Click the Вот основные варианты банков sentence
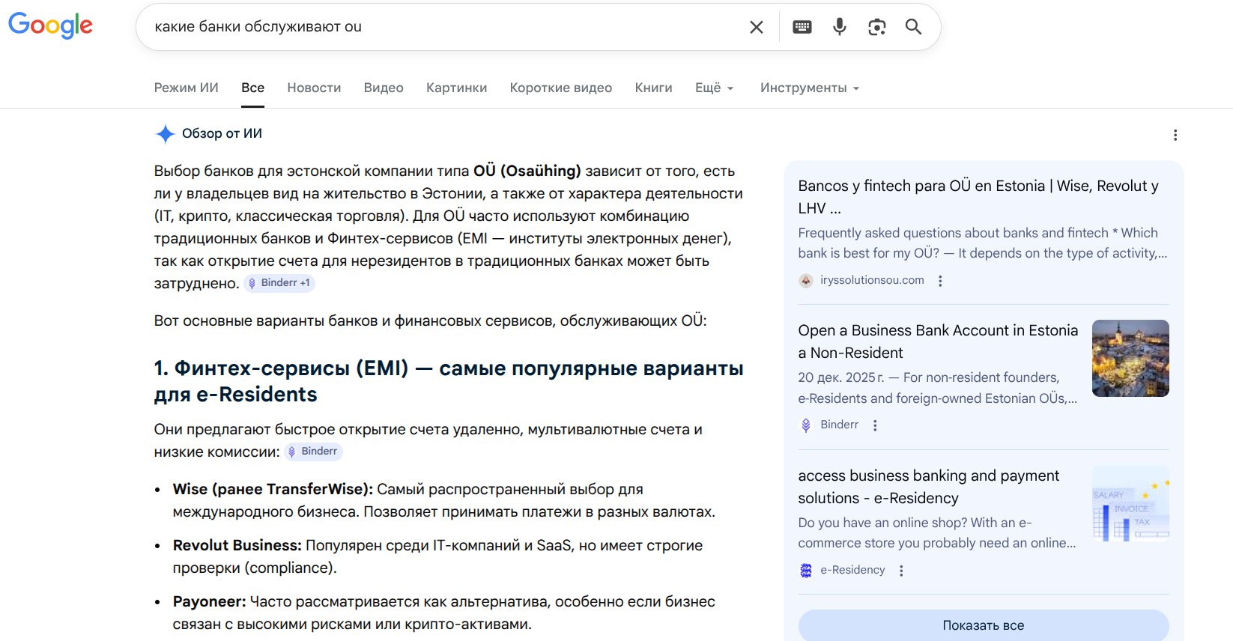The image size is (1233, 641). pyautogui.click(x=431, y=320)
